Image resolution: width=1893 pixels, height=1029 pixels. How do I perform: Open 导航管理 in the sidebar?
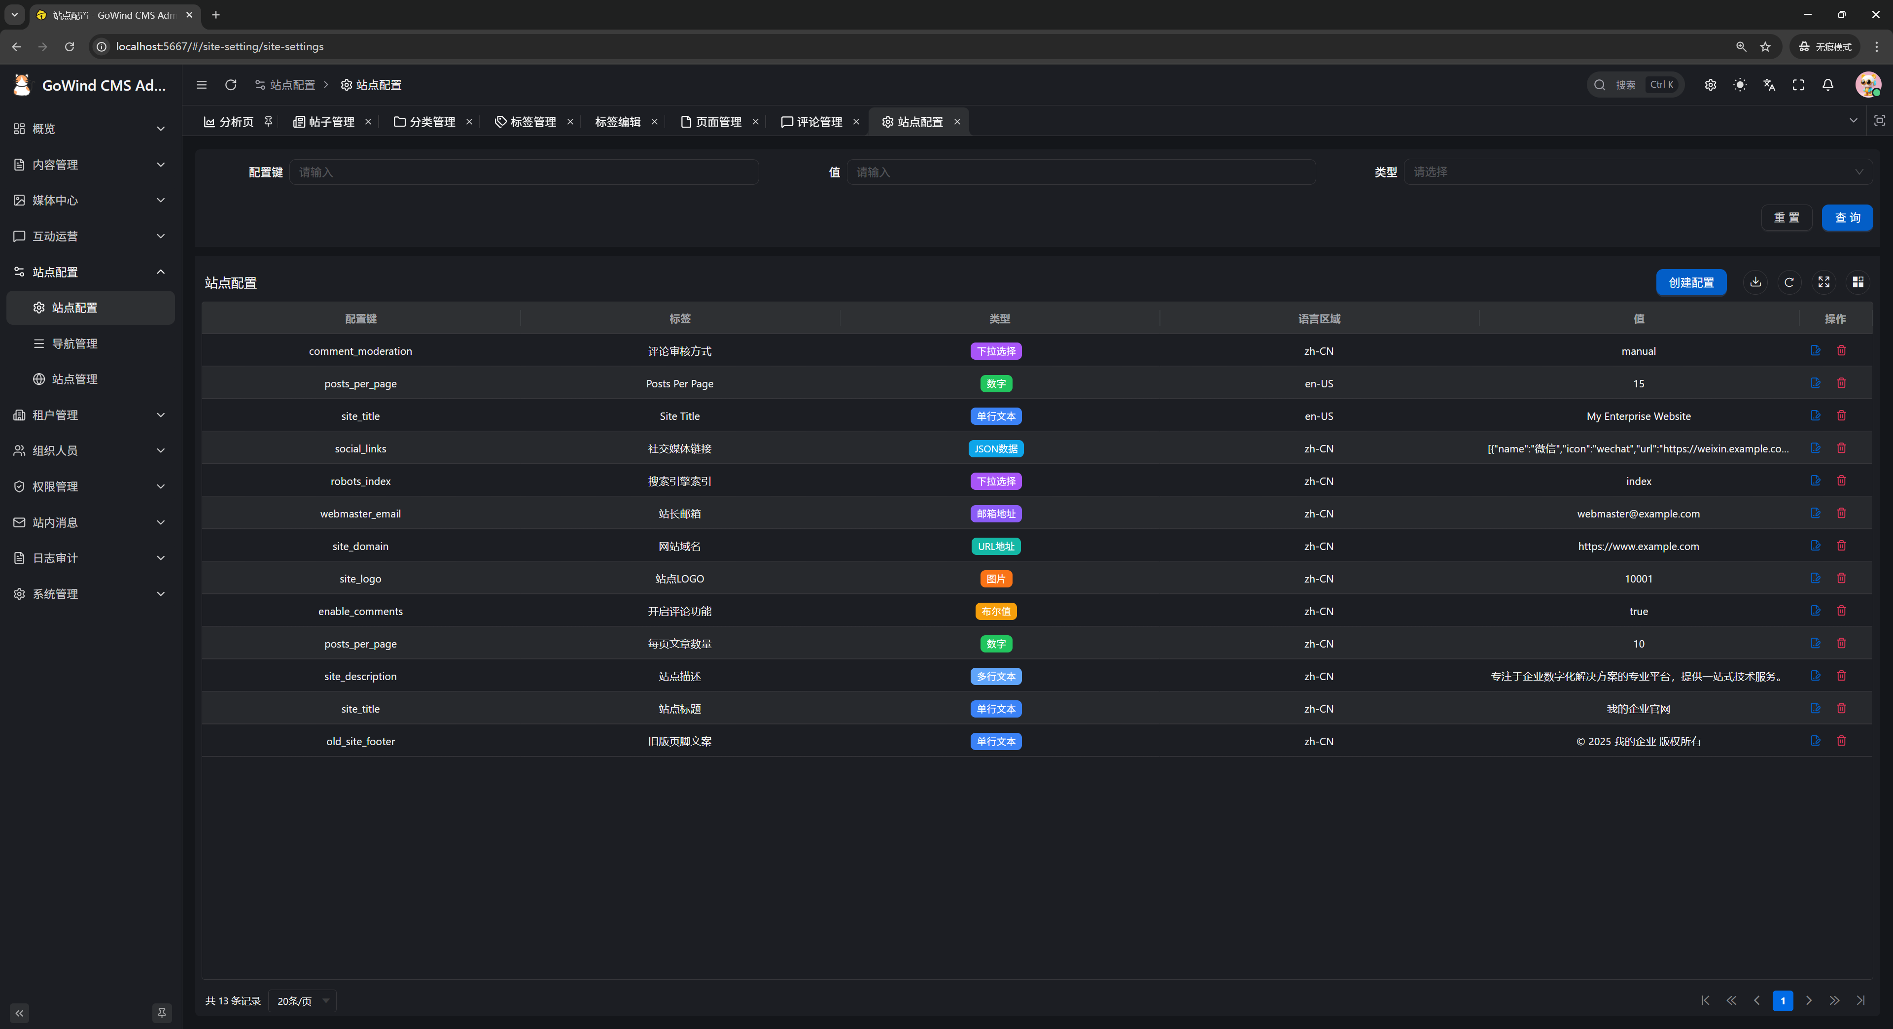[x=74, y=343]
